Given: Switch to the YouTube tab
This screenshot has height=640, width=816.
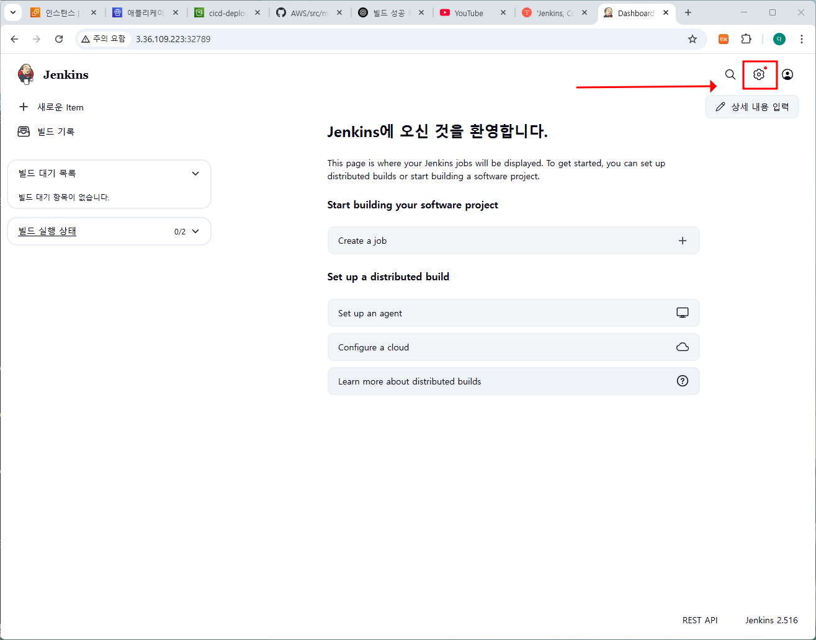Looking at the screenshot, I should pyautogui.click(x=473, y=13).
